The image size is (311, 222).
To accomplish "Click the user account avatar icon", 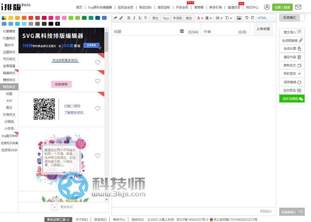I will [x=267, y=7].
